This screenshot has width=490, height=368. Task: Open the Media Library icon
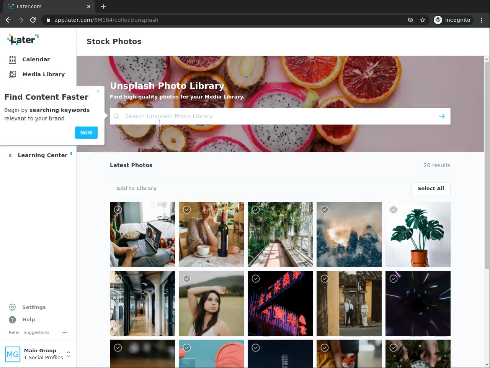(13, 74)
